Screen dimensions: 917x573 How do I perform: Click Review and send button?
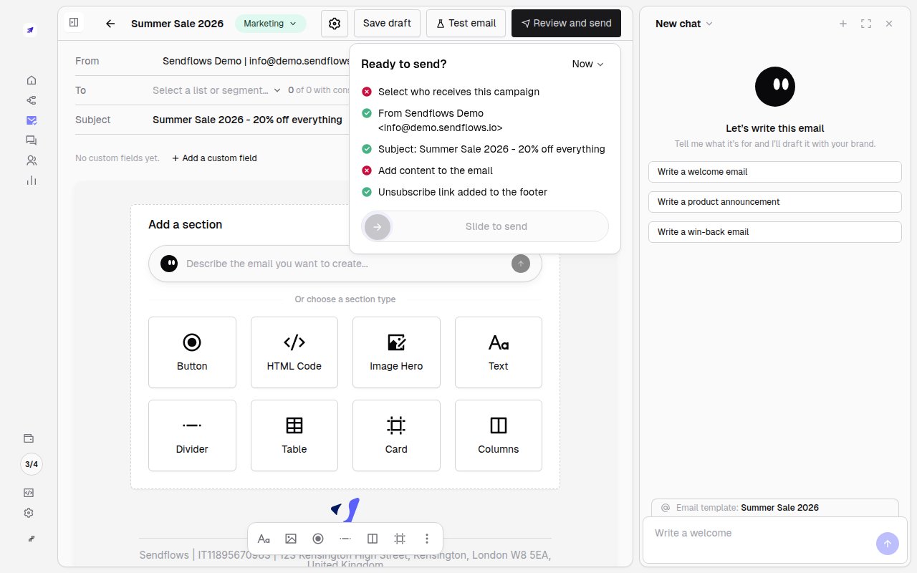(x=566, y=23)
